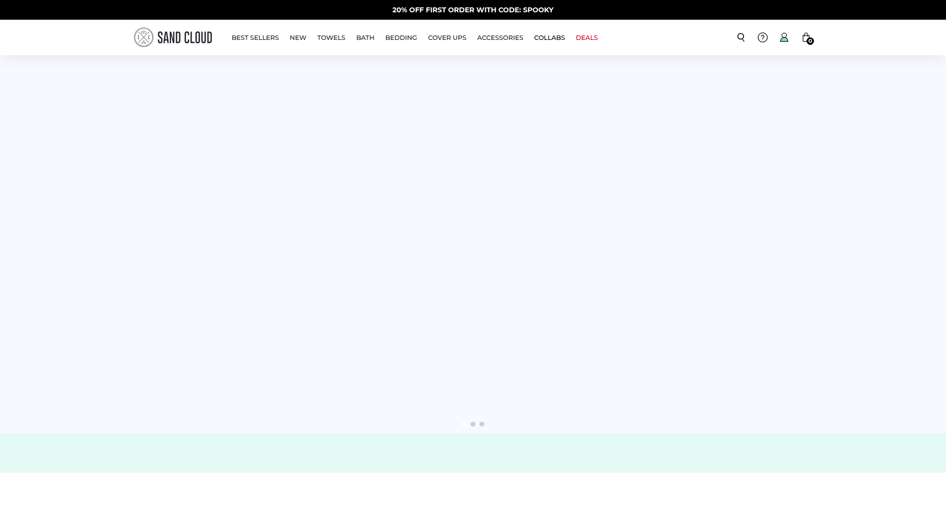Image resolution: width=946 pixels, height=532 pixels.
Task: Click the SPOOKY promo announcement banner
Action: tap(473, 9)
